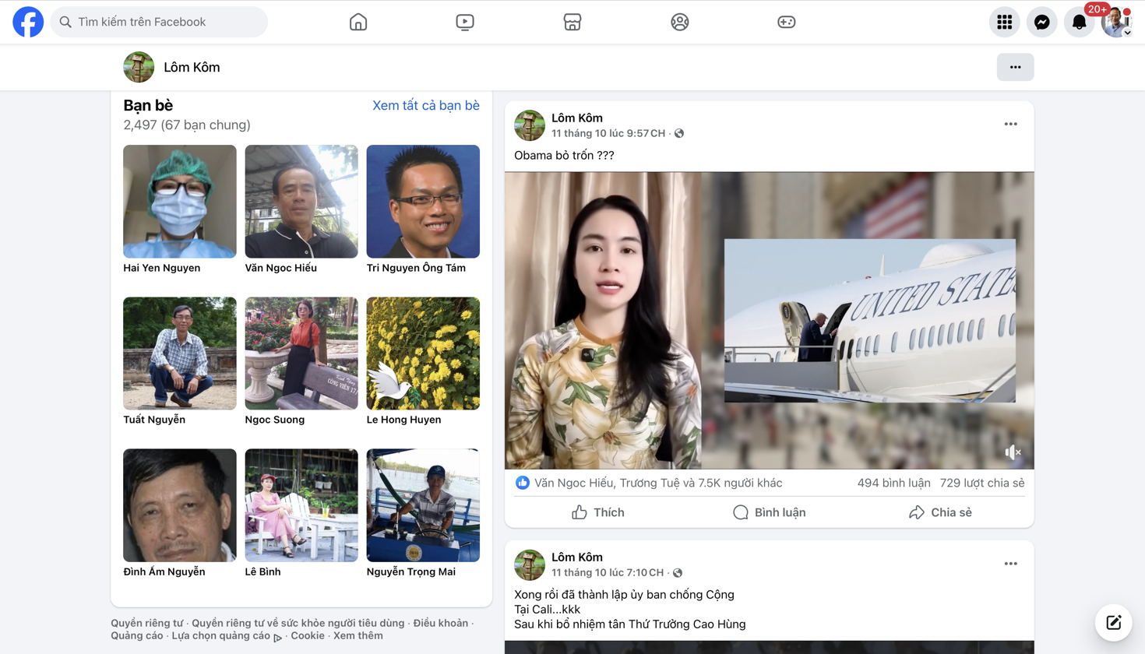Open account menu from profile avatar
Viewport: 1145px width, 654px height.
click(x=1116, y=22)
